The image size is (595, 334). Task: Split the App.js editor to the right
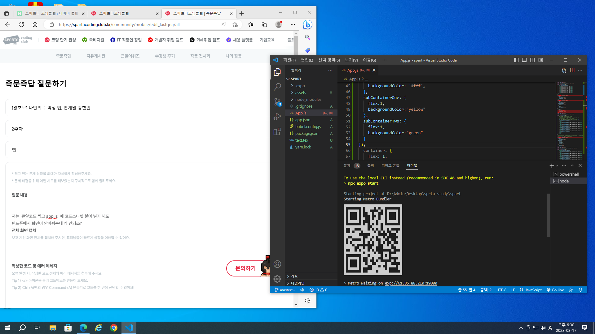pos(572,70)
